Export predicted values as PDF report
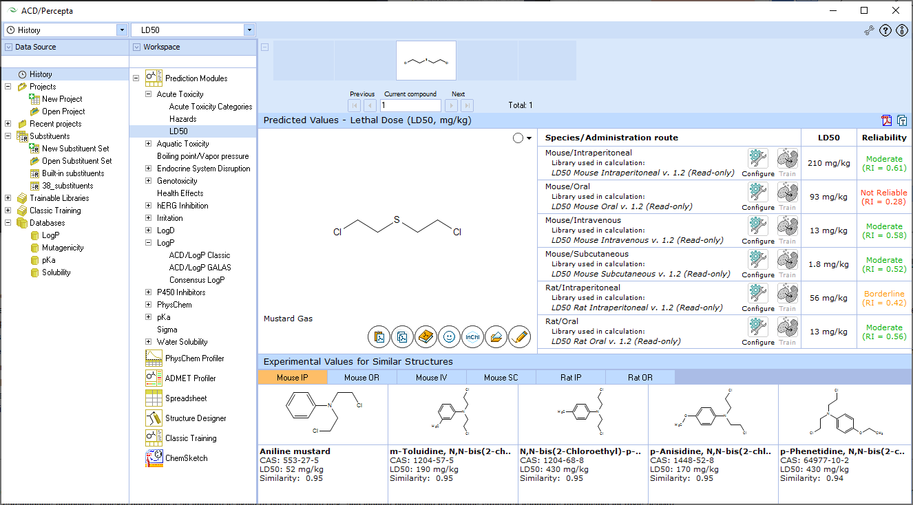This screenshot has width=913, height=505. coord(886,120)
